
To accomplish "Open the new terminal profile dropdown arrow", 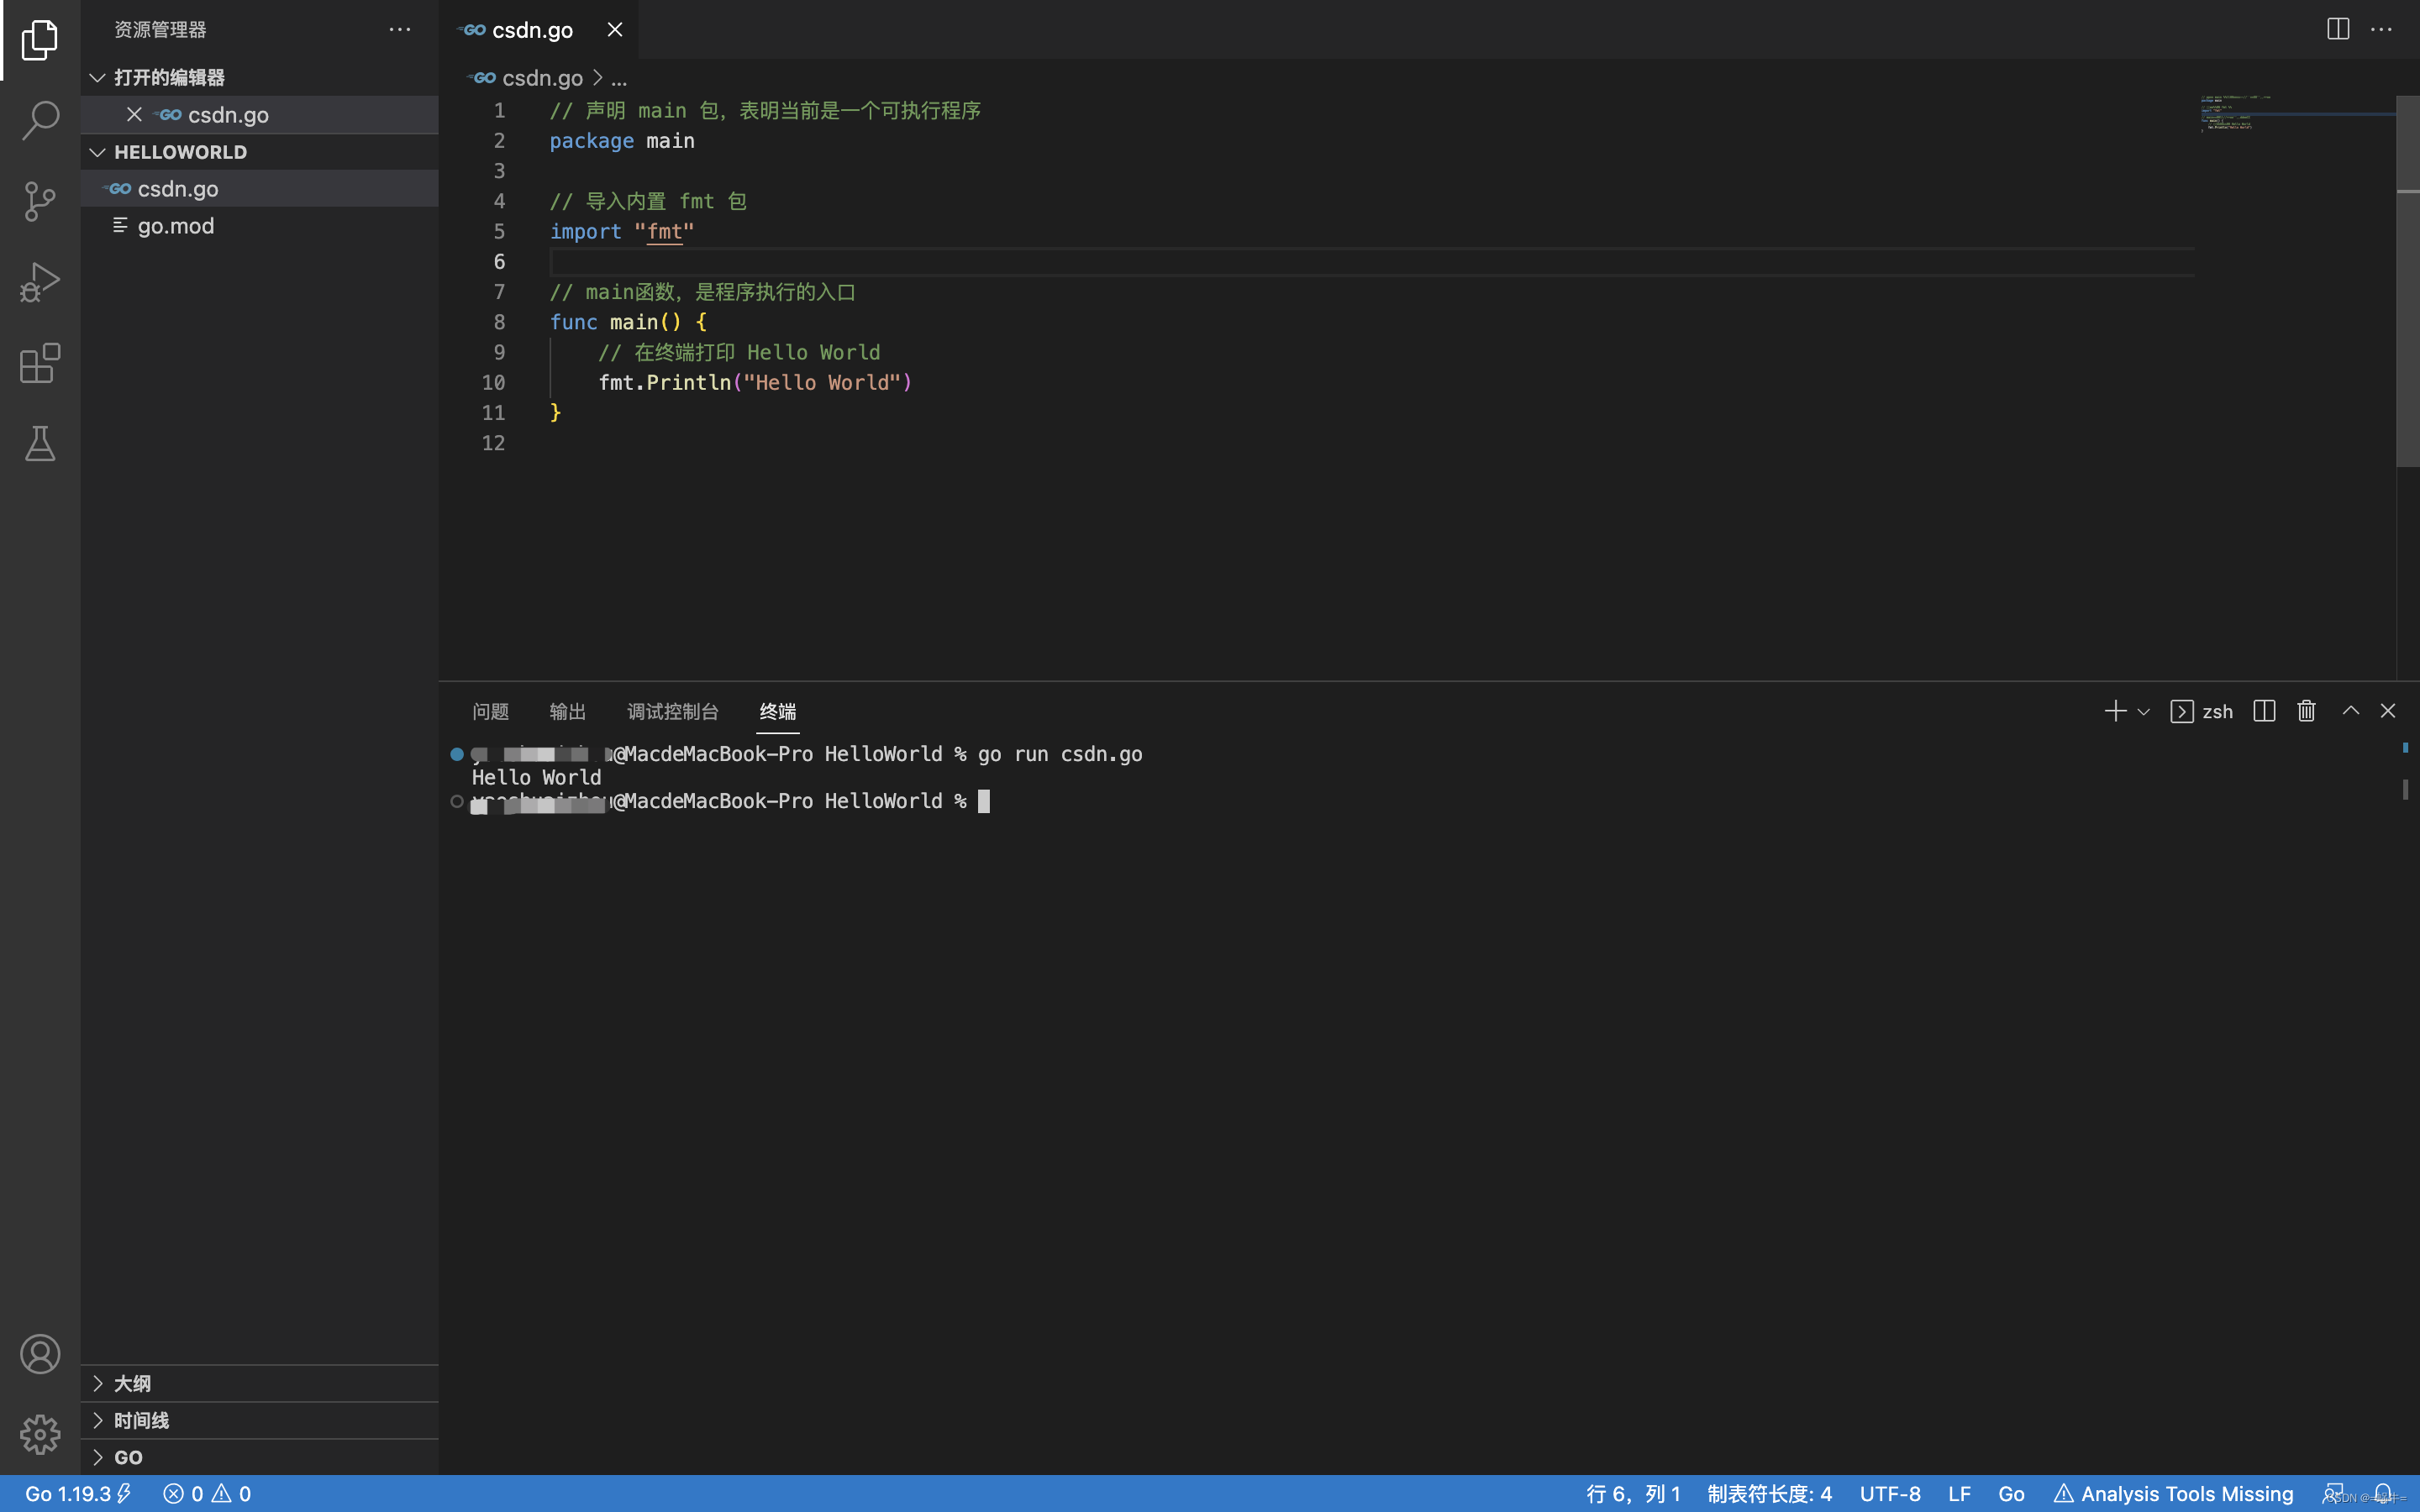I will [2143, 712].
